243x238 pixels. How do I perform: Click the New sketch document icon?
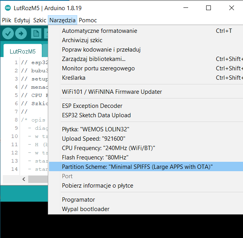[36, 33]
